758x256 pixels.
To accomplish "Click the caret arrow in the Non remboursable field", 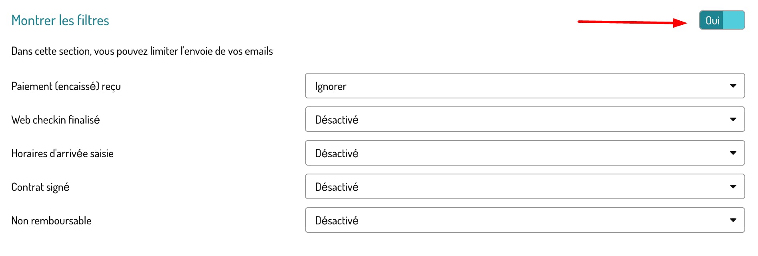I will [x=733, y=220].
